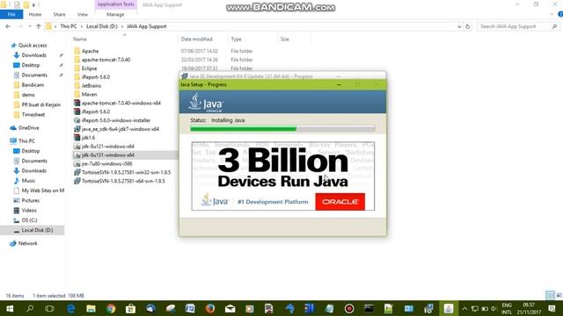
Task: Sort files by Name column header
Action: [80, 39]
